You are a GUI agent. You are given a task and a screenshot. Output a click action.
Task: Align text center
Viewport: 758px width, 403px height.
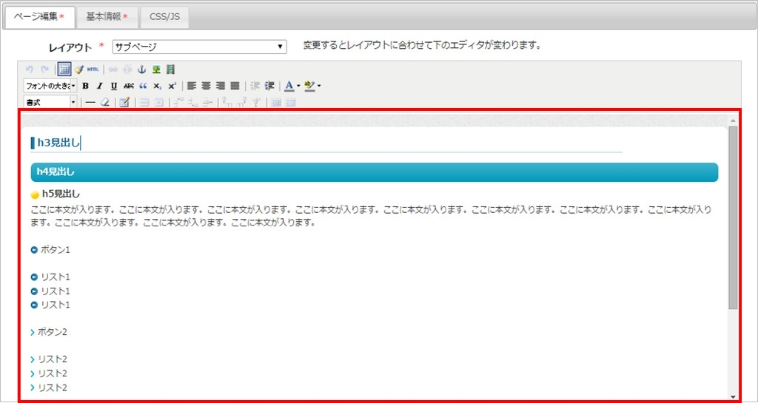(x=206, y=86)
